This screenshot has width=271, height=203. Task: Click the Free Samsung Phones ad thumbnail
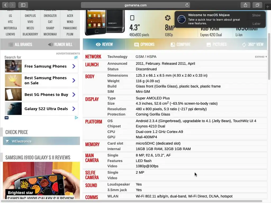[13, 66]
